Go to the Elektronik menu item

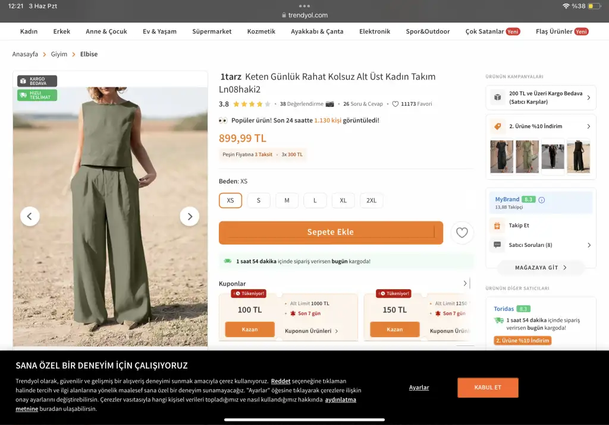click(x=375, y=31)
